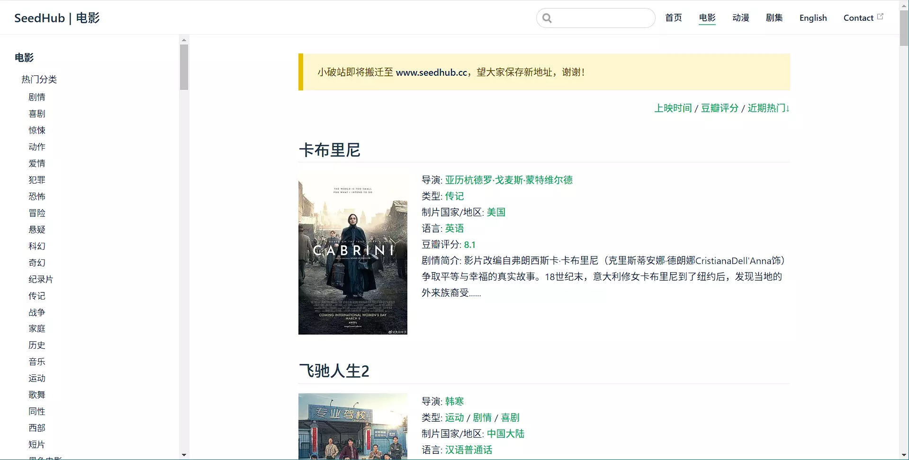Click the Contact external link icon
The image size is (909, 460).
(880, 16)
